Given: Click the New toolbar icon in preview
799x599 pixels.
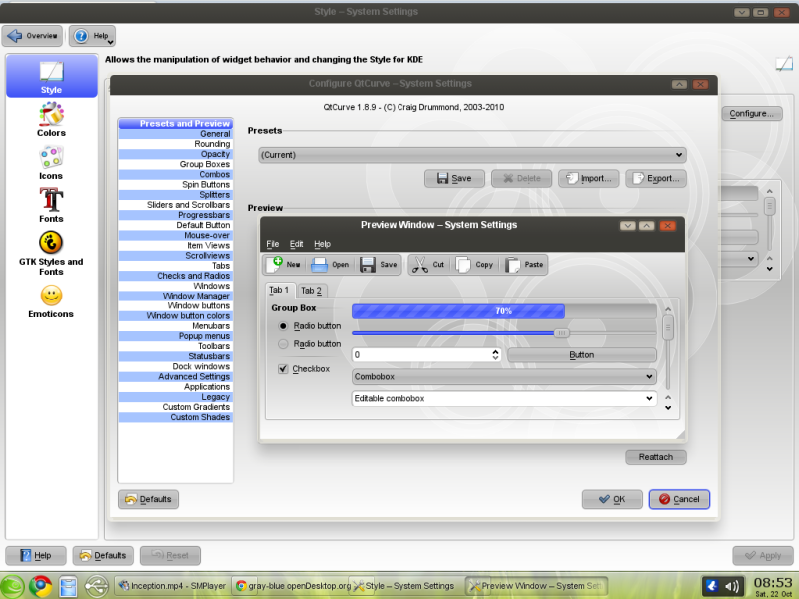Looking at the screenshot, I should tap(283, 265).
